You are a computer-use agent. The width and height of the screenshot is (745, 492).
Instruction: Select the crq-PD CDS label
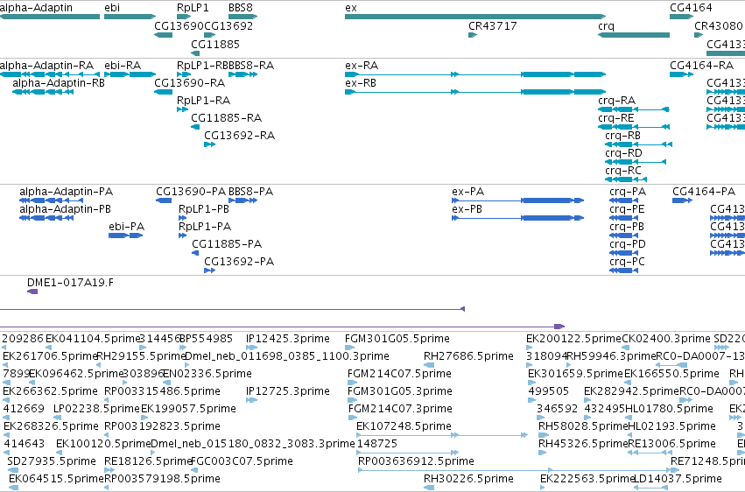[x=628, y=244]
